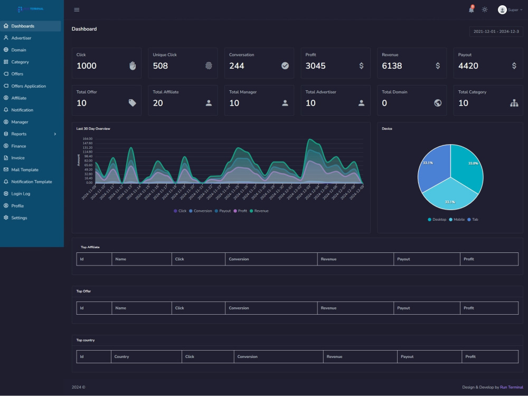
Task: Click the hierarchy icon on Total Category
Action: [514, 103]
